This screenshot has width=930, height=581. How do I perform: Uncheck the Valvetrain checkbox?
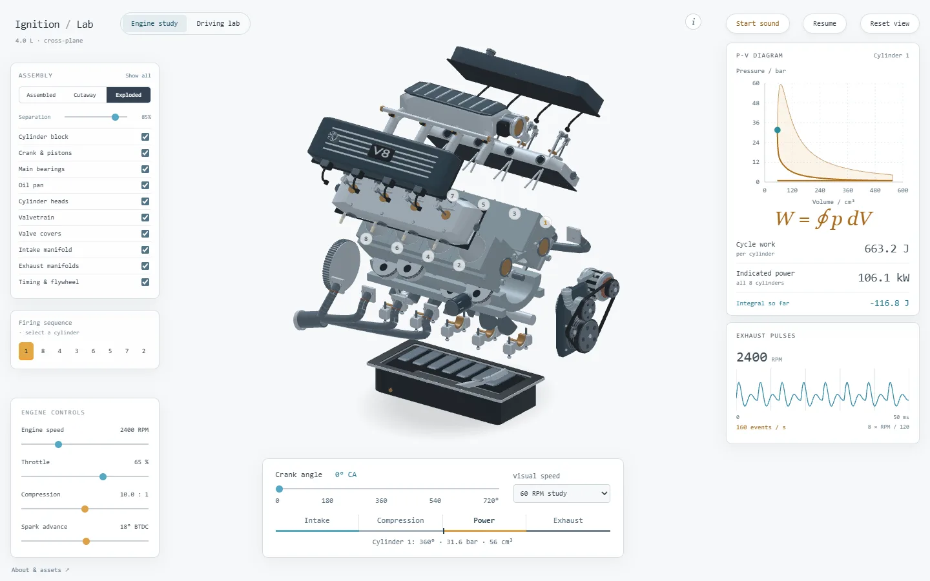[x=145, y=218]
